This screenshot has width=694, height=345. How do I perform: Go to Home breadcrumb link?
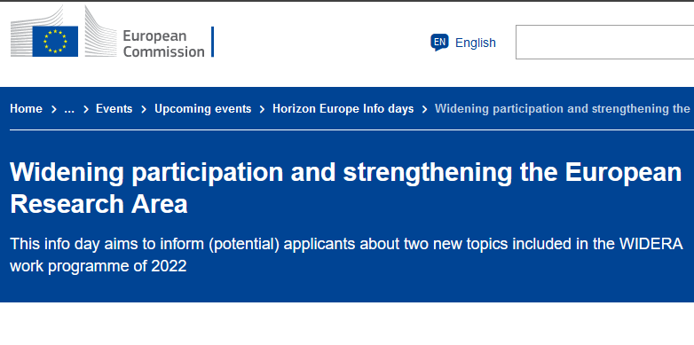pos(26,109)
